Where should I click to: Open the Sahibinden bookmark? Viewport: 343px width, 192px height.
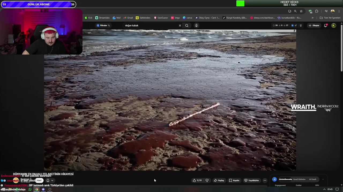(143, 18)
